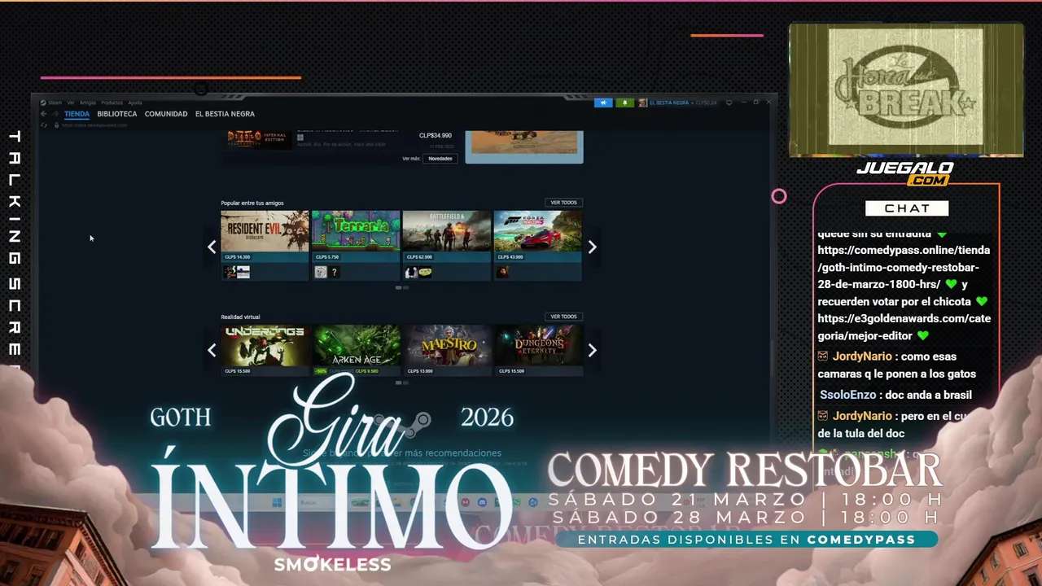The height and width of the screenshot is (586, 1042).
Task: Click the padlock icon beside the store URL
Action: click(x=57, y=125)
